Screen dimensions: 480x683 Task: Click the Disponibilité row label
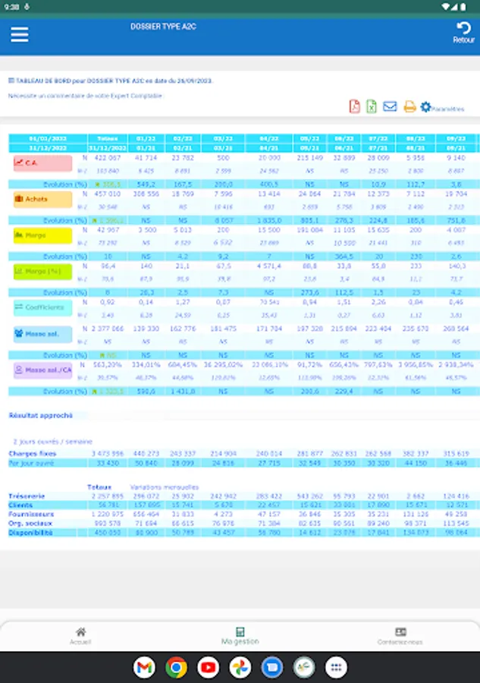point(30,533)
